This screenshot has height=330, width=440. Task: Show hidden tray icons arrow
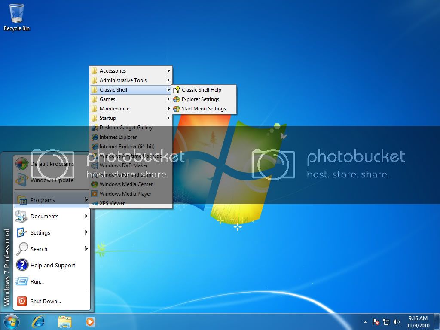pyautogui.click(x=365, y=322)
